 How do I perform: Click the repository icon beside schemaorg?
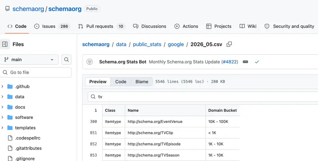[x=8, y=9]
